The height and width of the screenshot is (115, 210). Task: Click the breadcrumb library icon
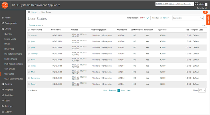pos(29,12)
